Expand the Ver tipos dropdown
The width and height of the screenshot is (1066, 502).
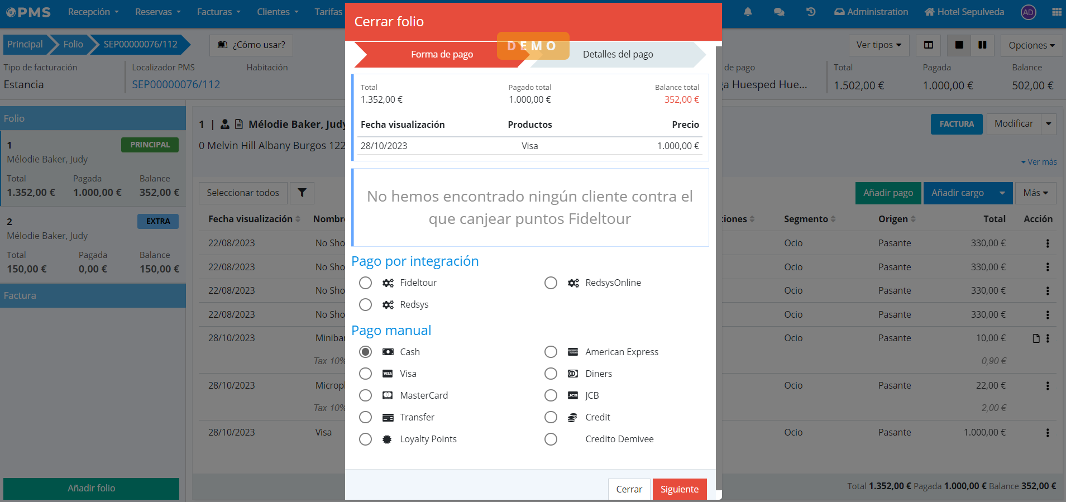coord(878,45)
